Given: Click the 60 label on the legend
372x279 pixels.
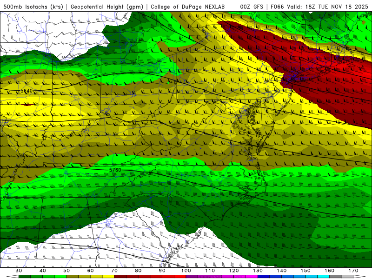Looking at the screenshot, I should pyautogui.click(x=90, y=271).
